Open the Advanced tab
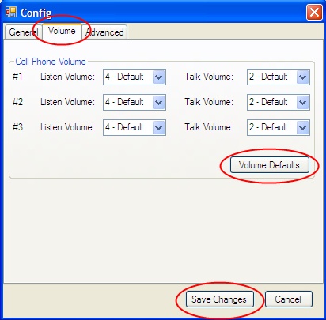The width and height of the screenshot is (326, 320). pos(104,32)
